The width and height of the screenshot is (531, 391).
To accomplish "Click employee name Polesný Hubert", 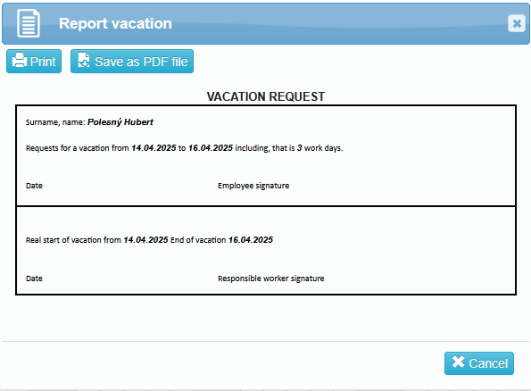I will 120,122.
